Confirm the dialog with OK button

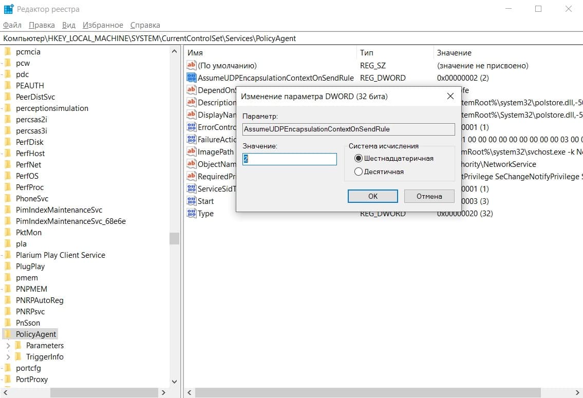point(372,196)
